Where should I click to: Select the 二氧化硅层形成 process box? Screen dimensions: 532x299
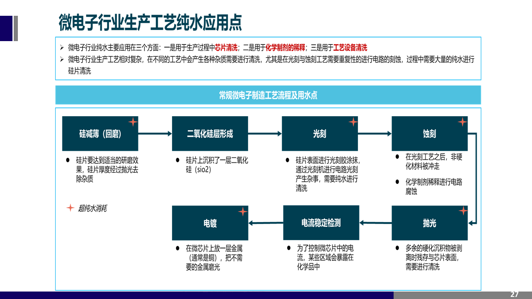coord(210,134)
